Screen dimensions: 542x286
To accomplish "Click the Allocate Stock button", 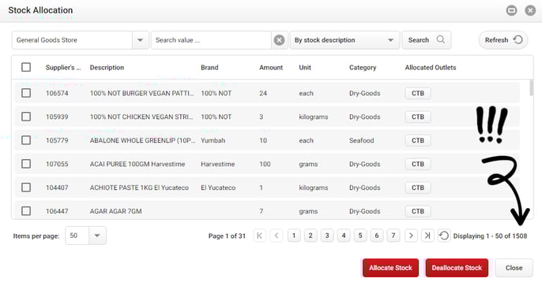I will coord(390,268).
